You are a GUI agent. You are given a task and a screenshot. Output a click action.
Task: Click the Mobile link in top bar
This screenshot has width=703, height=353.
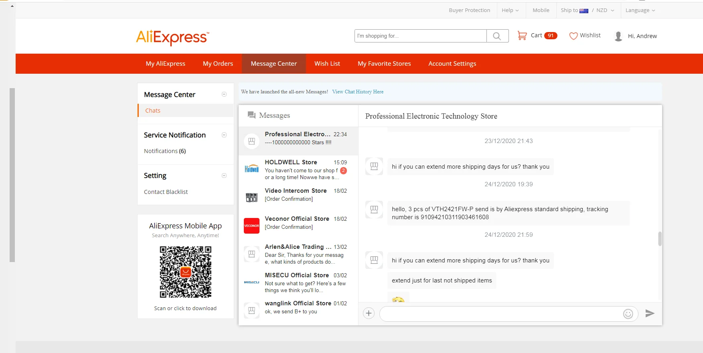[x=541, y=10]
